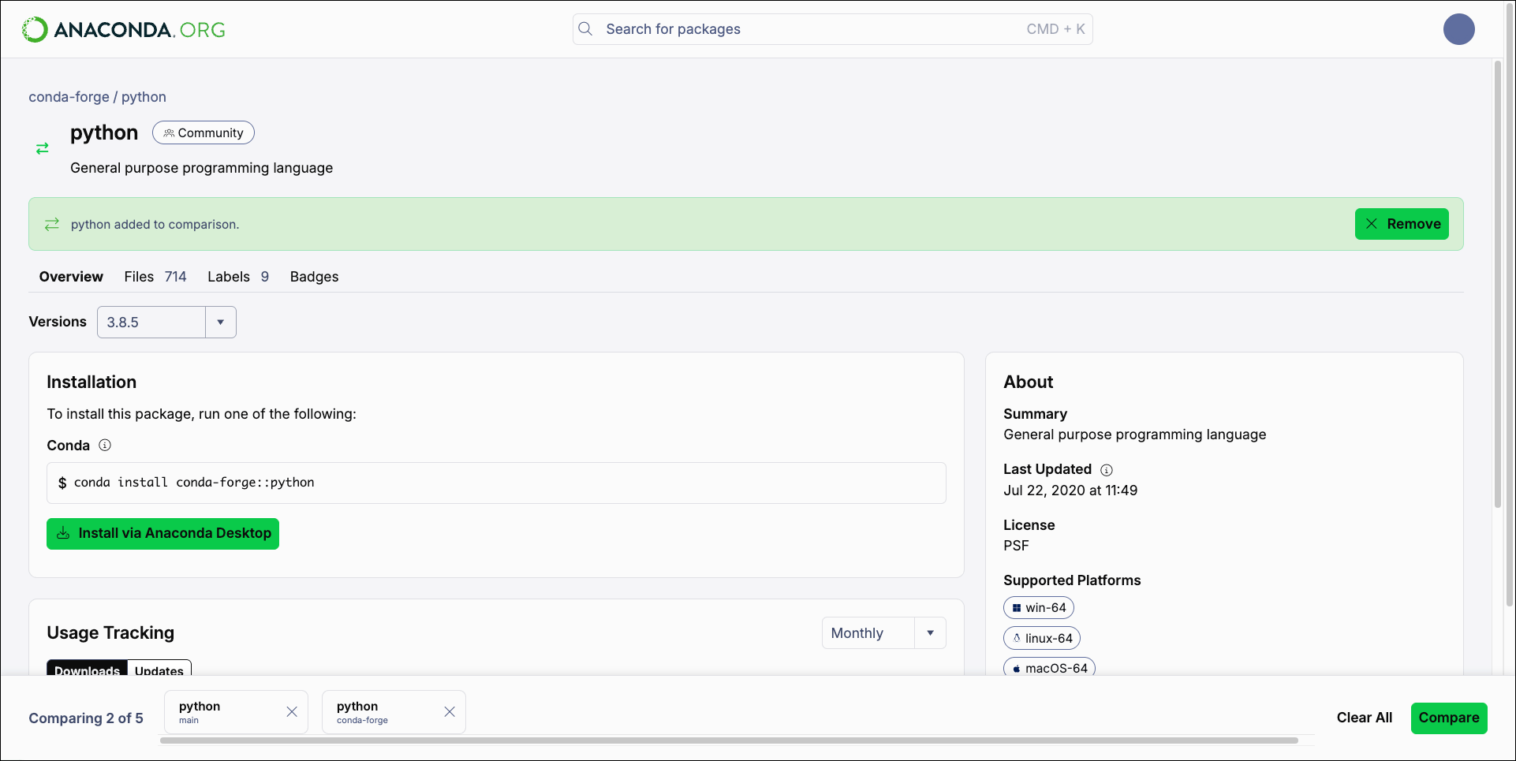Click Install via Anaconda Desktop
Image resolution: width=1516 pixels, height=761 pixels.
(162, 534)
